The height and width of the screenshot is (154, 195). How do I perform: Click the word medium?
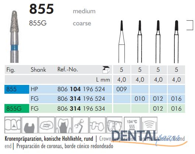point(84,11)
